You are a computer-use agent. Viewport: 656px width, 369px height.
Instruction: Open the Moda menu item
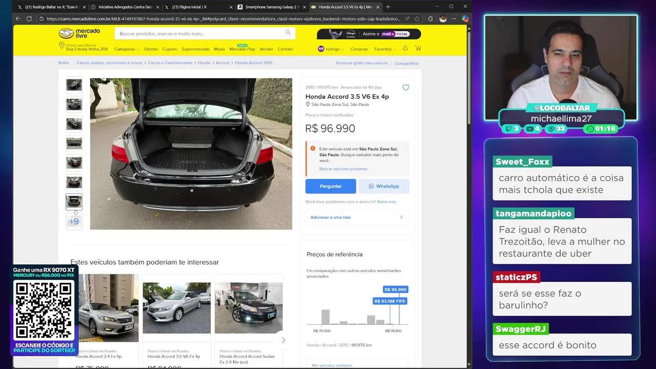[x=219, y=49]
